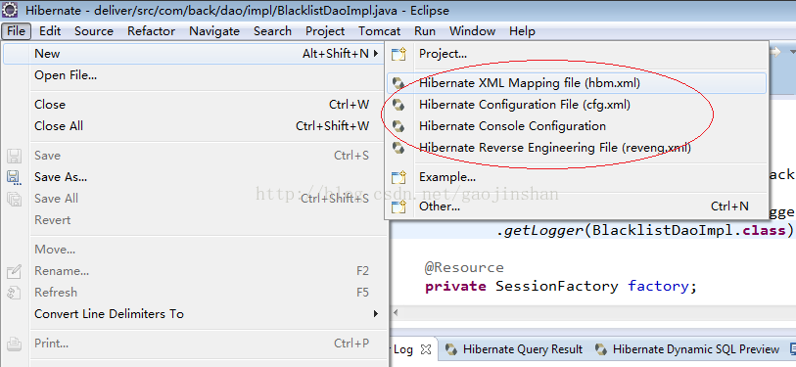
Task: Expand Convert Line Delimiters To submenu
Action: pos(195,314)
